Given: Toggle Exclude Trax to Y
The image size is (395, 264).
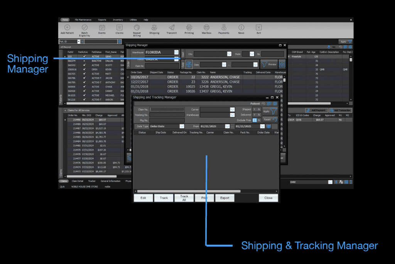Looking at the screenshot, I should coord(254,120).
